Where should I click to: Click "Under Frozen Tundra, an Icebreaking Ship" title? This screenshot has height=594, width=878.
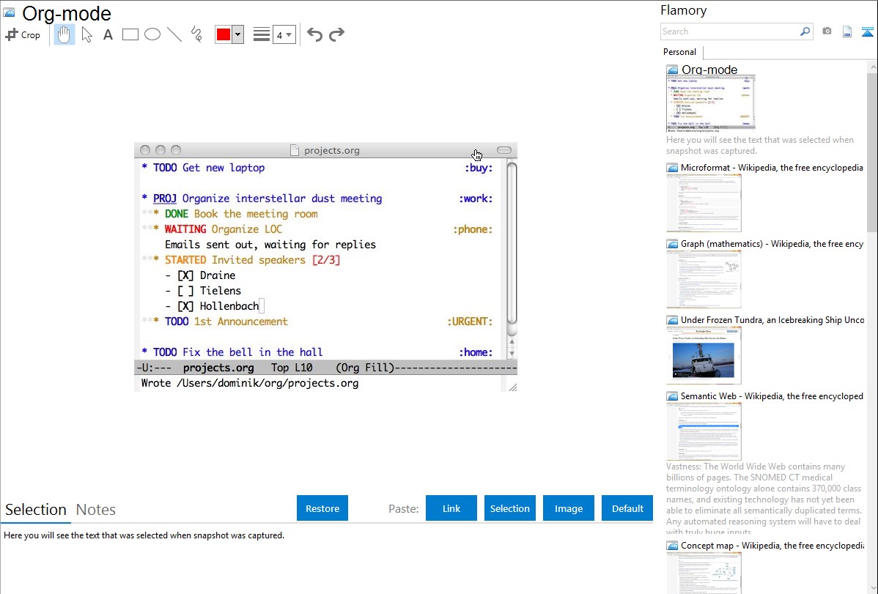tap(772, 320)
